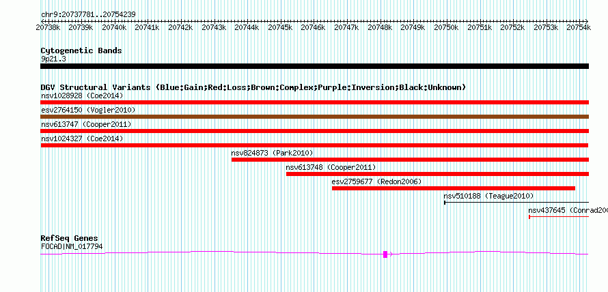Click the magenta FOCAD exon block
The width and height of the screenshot is (608, 292).
pos(385,254)
